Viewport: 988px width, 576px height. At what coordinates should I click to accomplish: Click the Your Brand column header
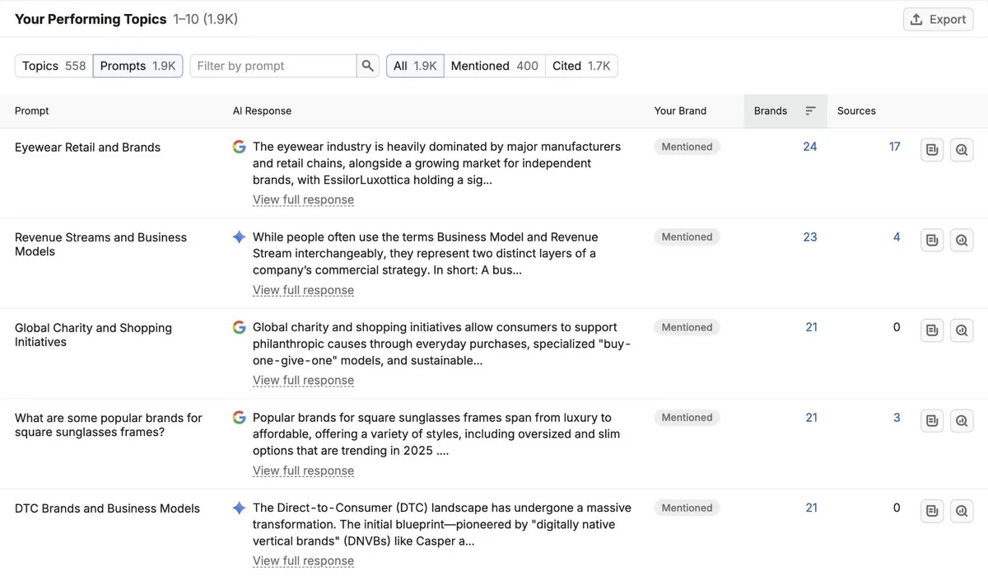coord(680,110)
